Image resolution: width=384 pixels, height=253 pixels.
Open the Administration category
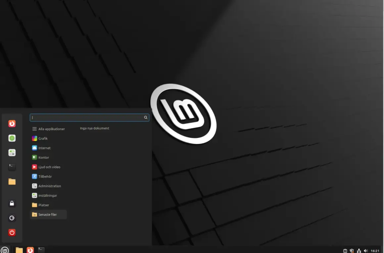(48, 186)
